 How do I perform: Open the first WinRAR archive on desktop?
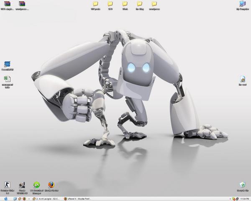pos(7,5)
